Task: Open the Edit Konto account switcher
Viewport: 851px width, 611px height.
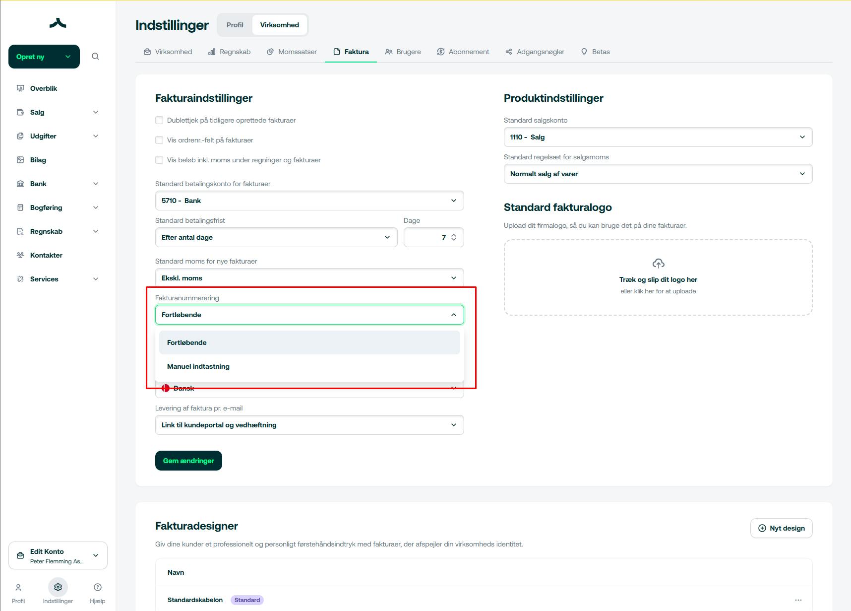Action: point(58,555)
